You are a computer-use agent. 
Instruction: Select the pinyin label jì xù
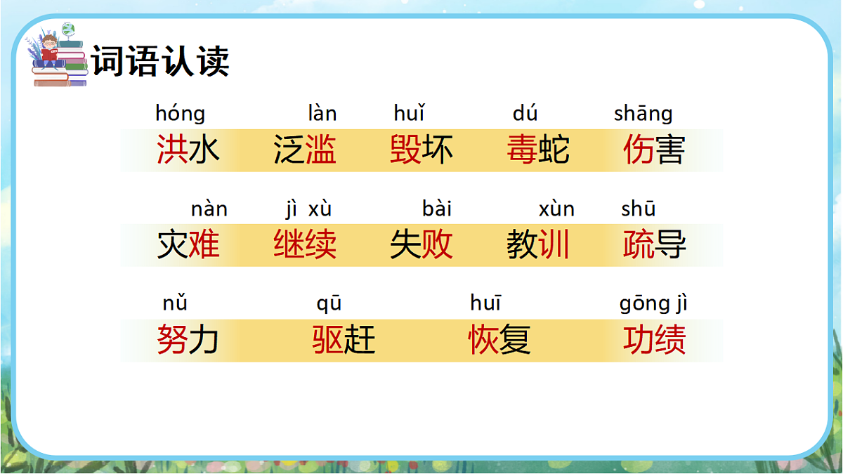coord(308,209)
